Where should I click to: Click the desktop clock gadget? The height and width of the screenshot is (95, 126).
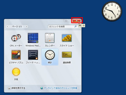coord(112,11)
